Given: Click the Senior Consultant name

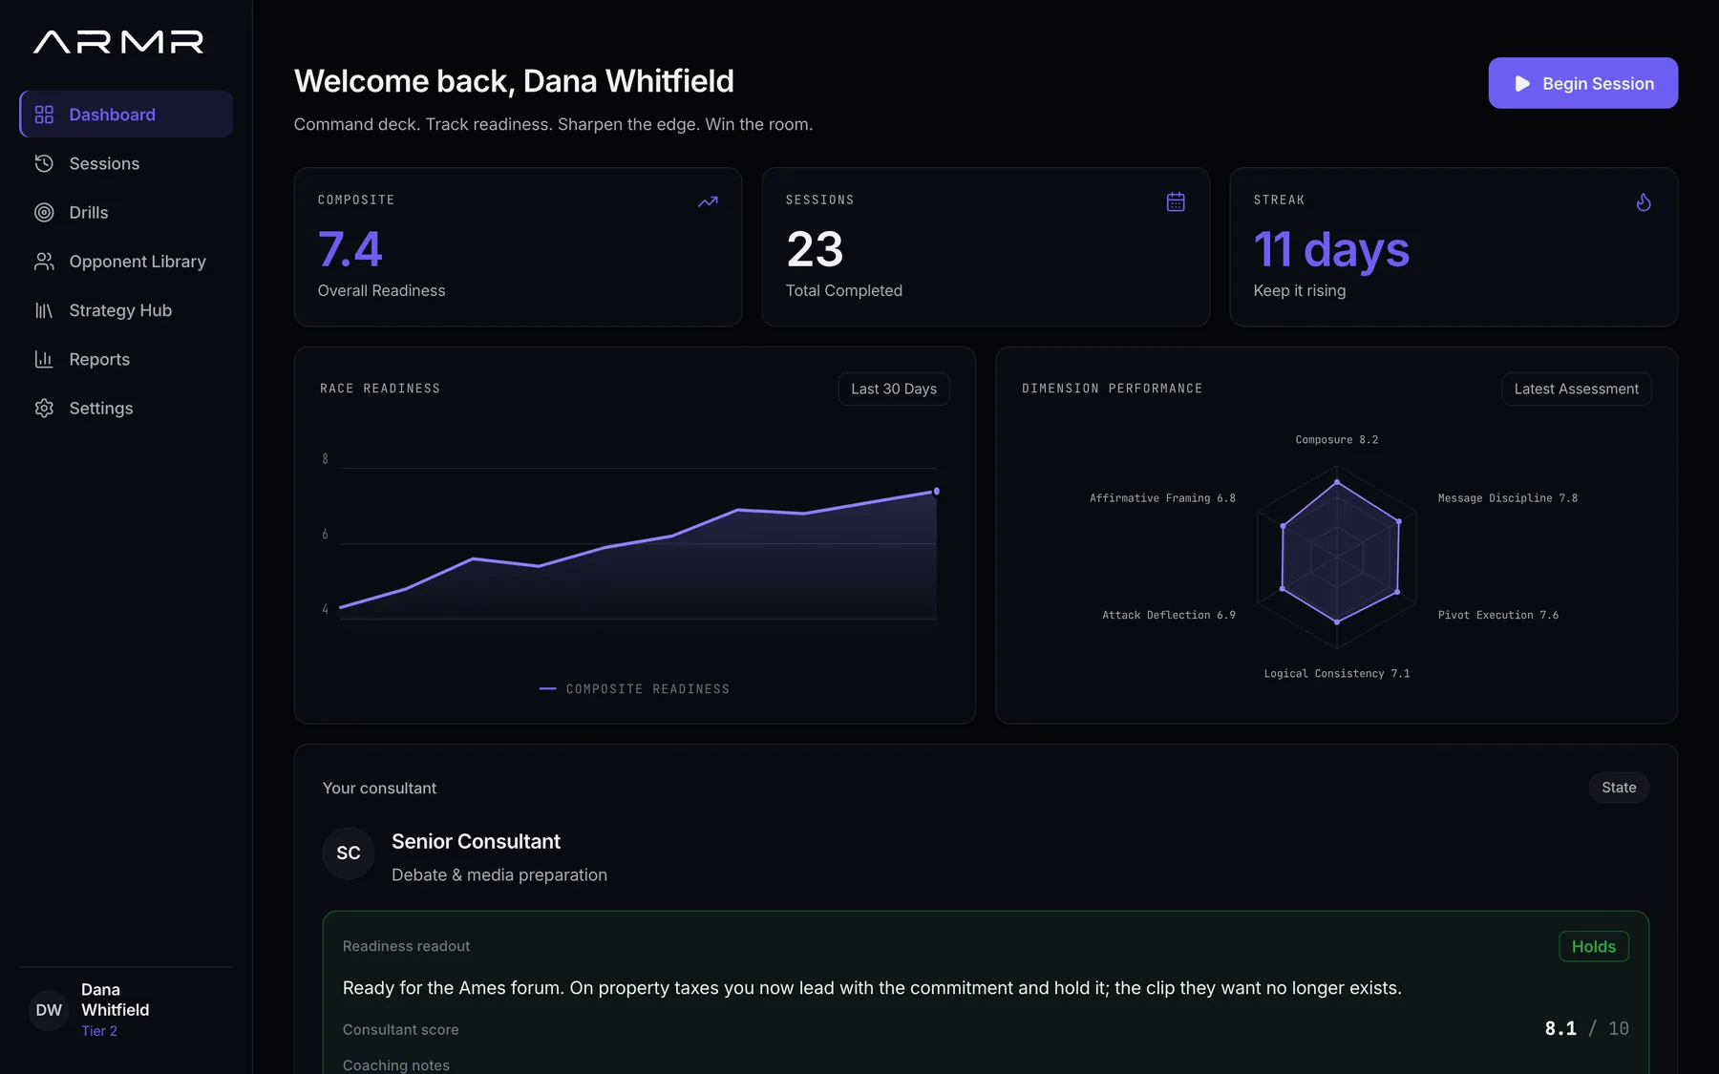Looking at the screenshot, I should tap(476, 841).
